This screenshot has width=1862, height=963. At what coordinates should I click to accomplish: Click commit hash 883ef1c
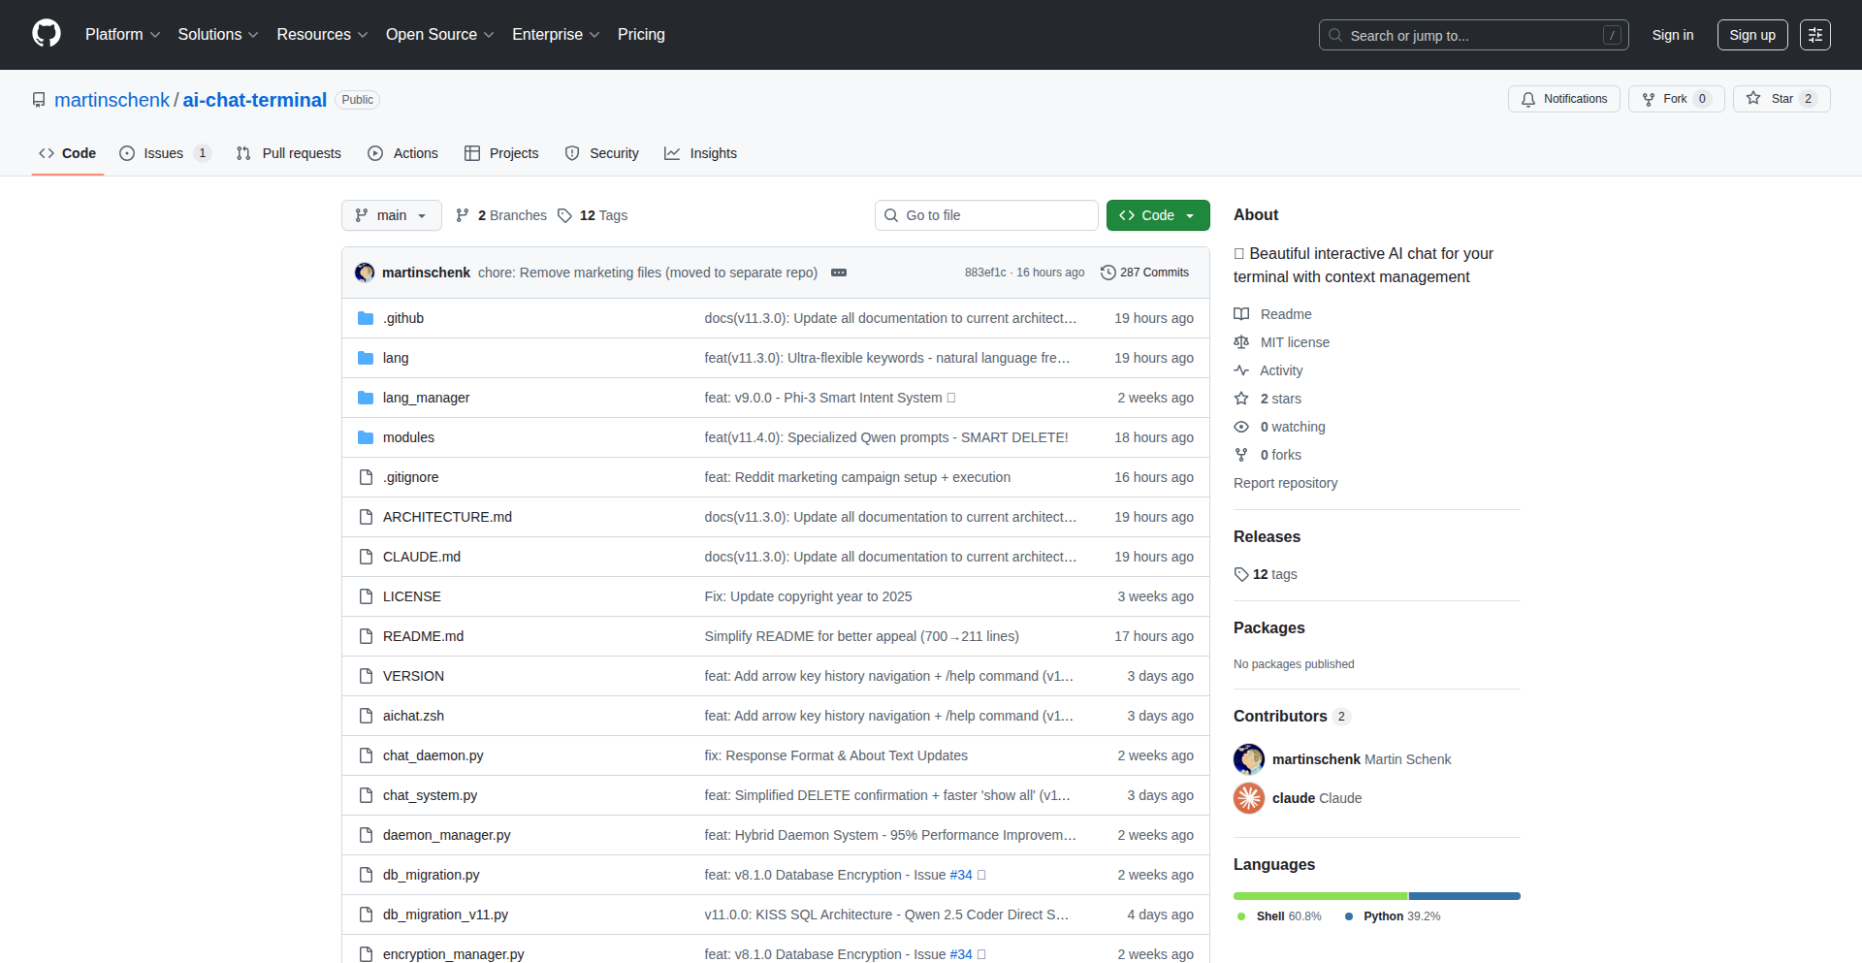[985, 273]
